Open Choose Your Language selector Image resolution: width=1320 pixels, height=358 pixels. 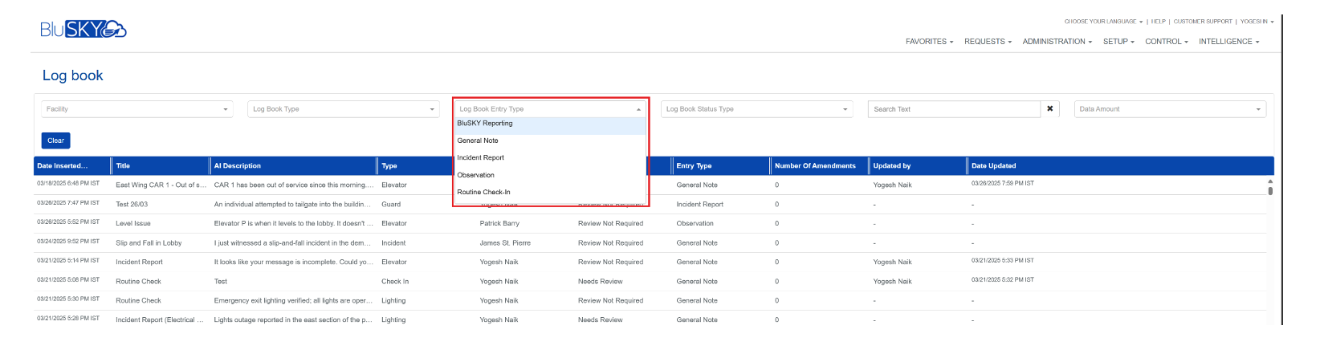[x=1103, y=22]
